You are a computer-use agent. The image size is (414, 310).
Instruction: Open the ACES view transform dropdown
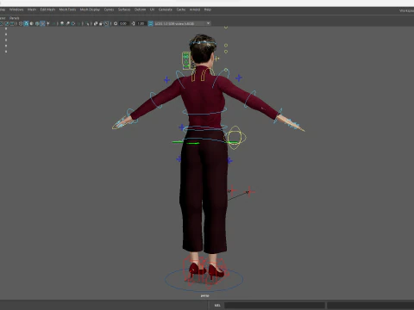point(182,23)
